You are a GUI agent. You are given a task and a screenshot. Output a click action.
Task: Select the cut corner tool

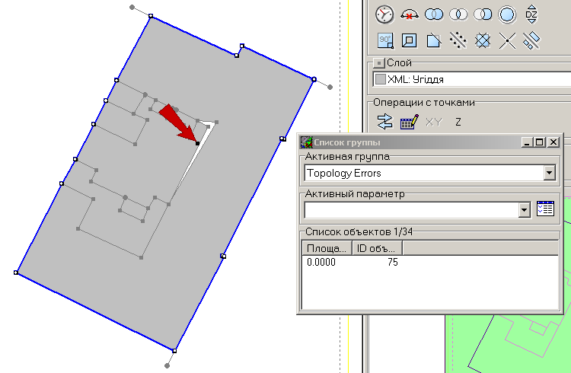[434, 40]
